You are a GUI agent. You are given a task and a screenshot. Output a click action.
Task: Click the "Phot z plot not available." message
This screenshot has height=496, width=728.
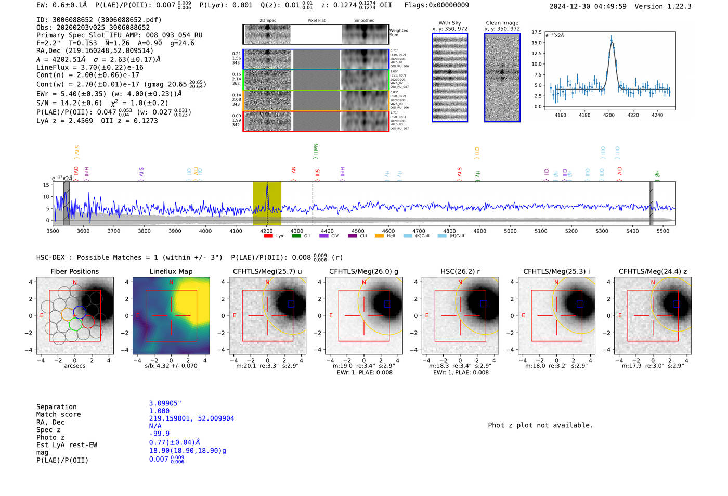pyautogui.click(x=540, y=425)
